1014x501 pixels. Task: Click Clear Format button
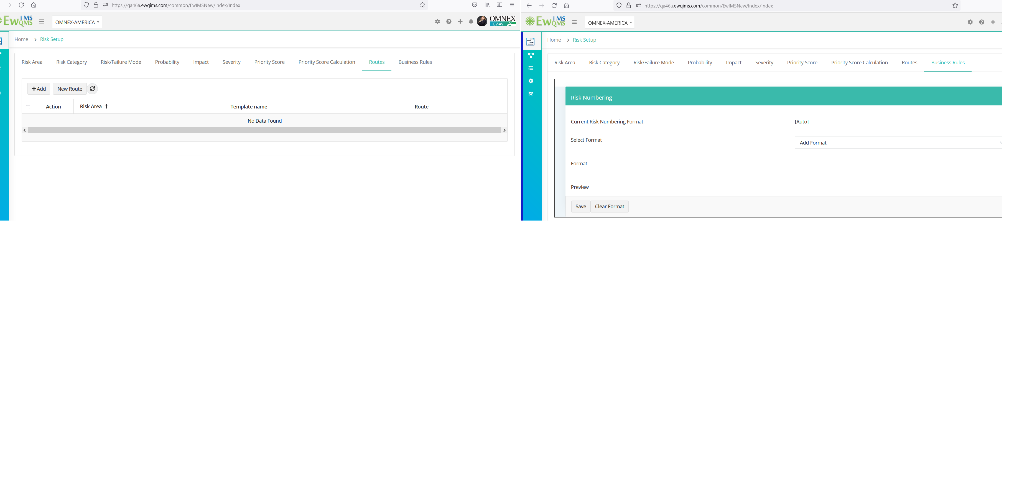tap(609, 207)
